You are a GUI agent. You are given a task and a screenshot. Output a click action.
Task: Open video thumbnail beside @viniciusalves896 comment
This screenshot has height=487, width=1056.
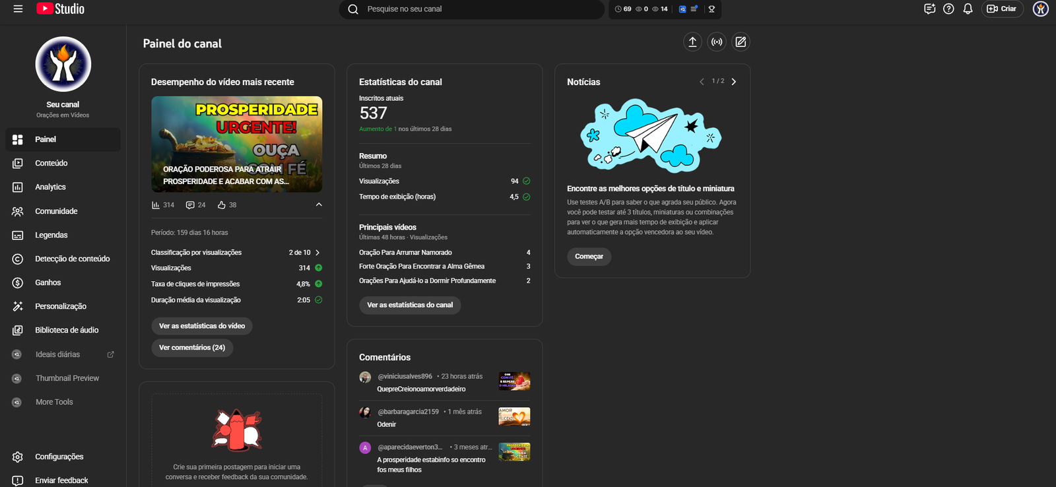tap(514, 381)
